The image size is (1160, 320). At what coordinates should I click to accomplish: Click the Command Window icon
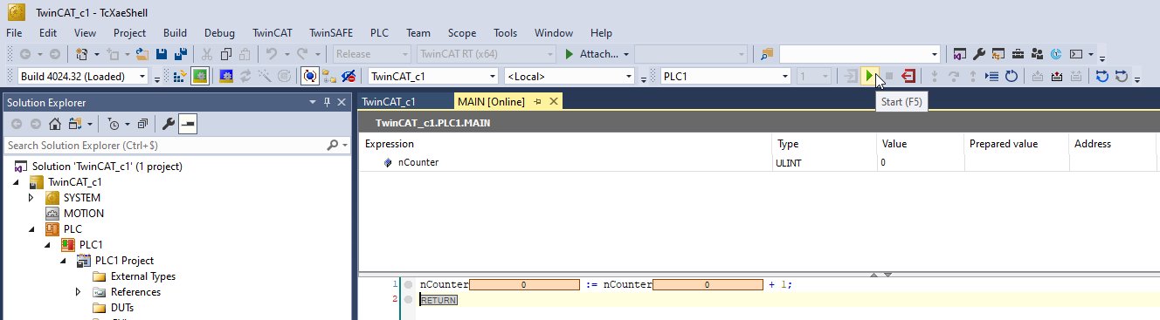pos(1075,53)
